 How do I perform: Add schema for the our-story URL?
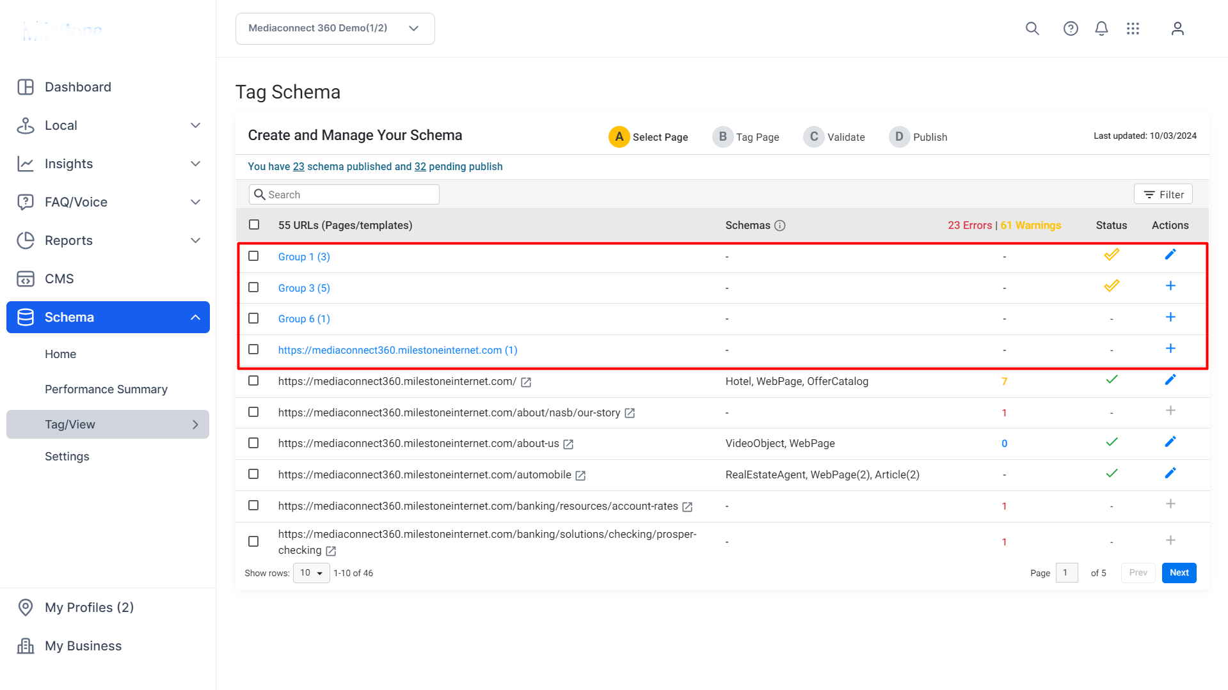1170,411
